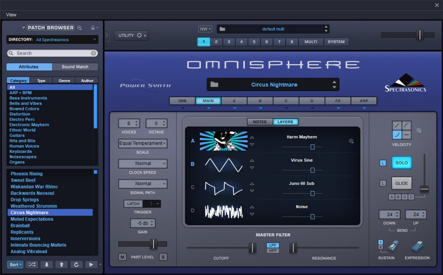
Task: Select the Brainball patch
Action: 20,226
